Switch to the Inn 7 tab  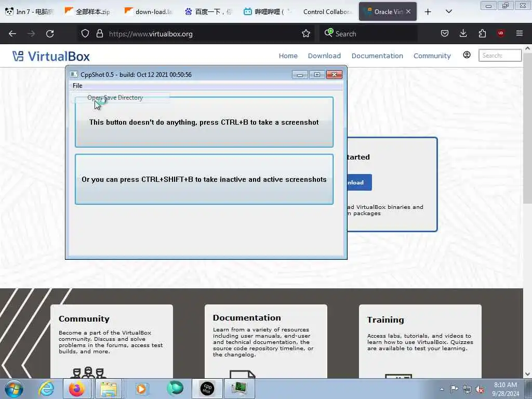30,11
